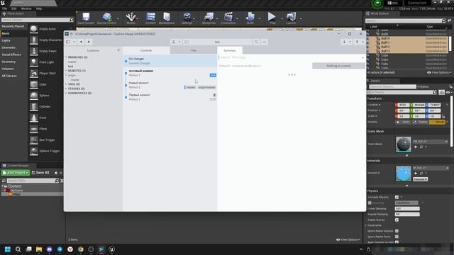Open the Window menu in Unreal
Viewport: 454px width, 255px height.
pos(26,8)
